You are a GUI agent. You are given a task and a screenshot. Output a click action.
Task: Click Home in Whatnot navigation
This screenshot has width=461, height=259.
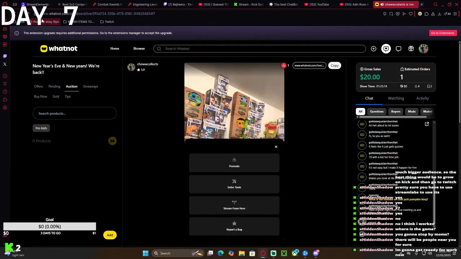point(115,49)
